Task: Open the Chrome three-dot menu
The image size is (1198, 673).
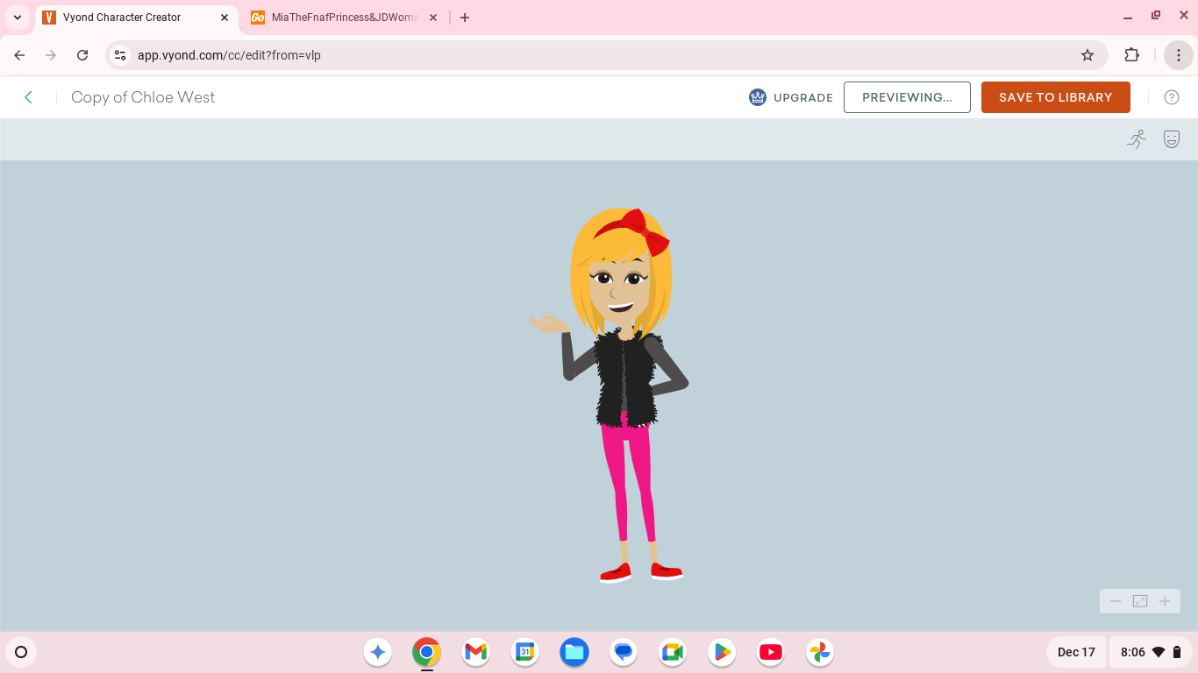Action: click(x=1179, y=55)
